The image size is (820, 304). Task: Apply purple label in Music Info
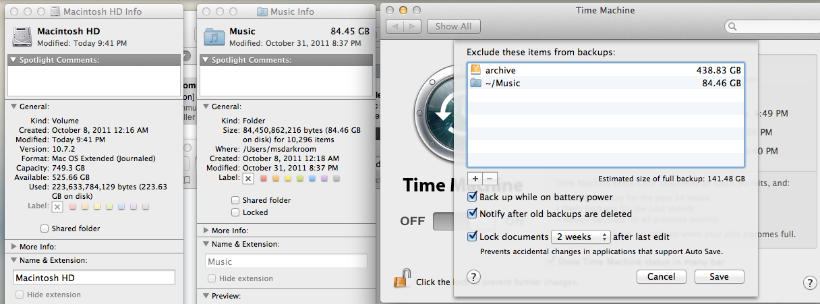pyautogui.click(x=324, y=178)
